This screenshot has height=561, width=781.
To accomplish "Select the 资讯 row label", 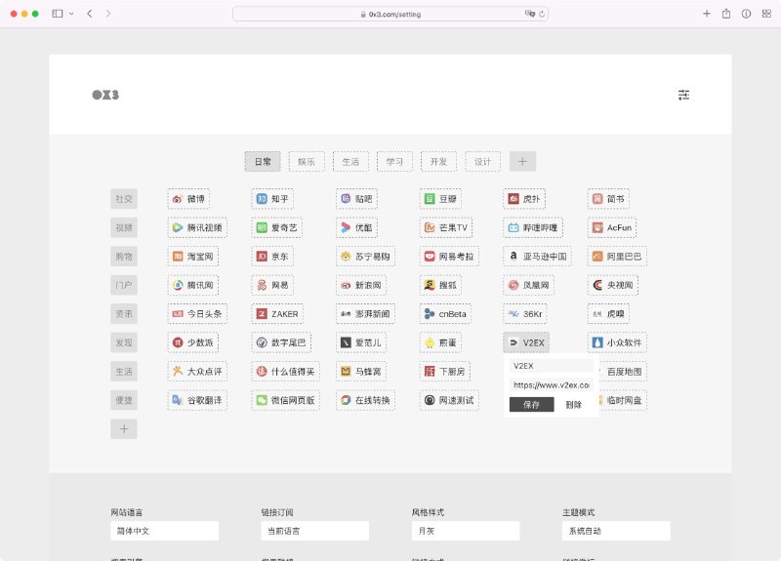I will [124, 314].
